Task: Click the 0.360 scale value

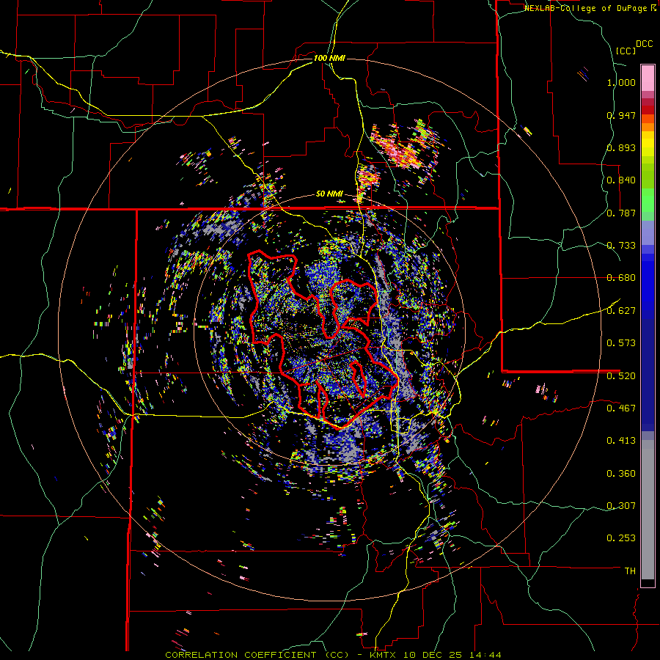Action: [621, 474]
